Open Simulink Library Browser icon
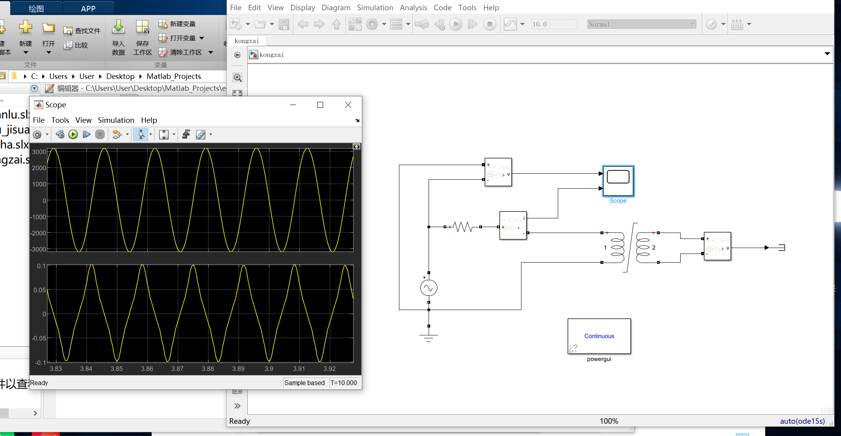The width and height of the screenshot is (841, 436). pyautogui.click(x=355, y=24)
